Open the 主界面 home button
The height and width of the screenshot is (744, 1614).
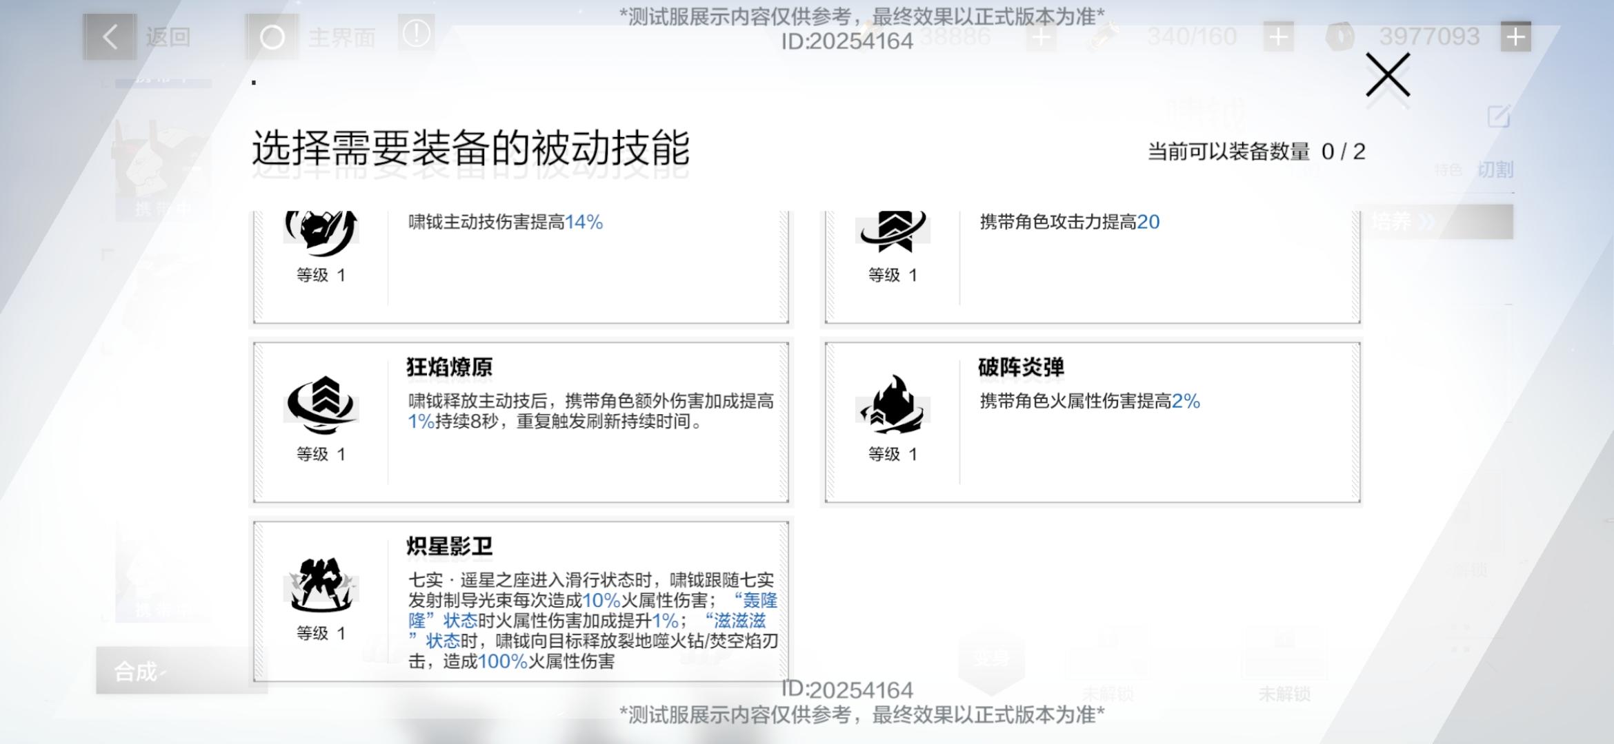342,37
